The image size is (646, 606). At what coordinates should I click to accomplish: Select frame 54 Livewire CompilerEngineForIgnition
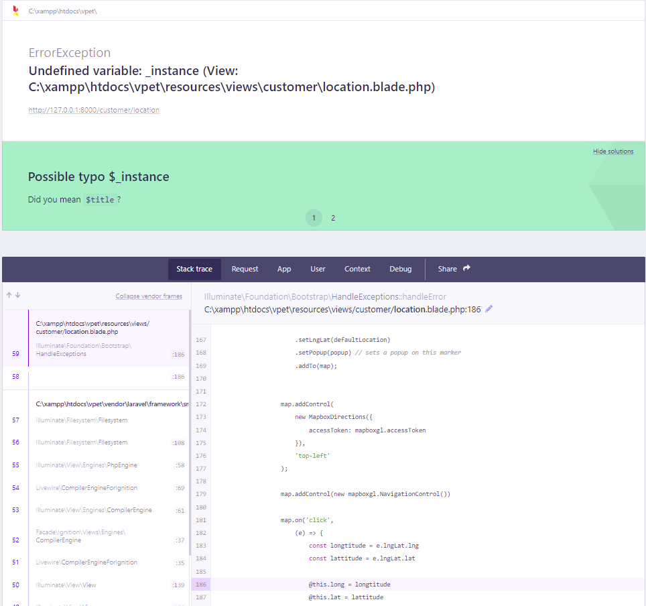(x=96, y=488)
